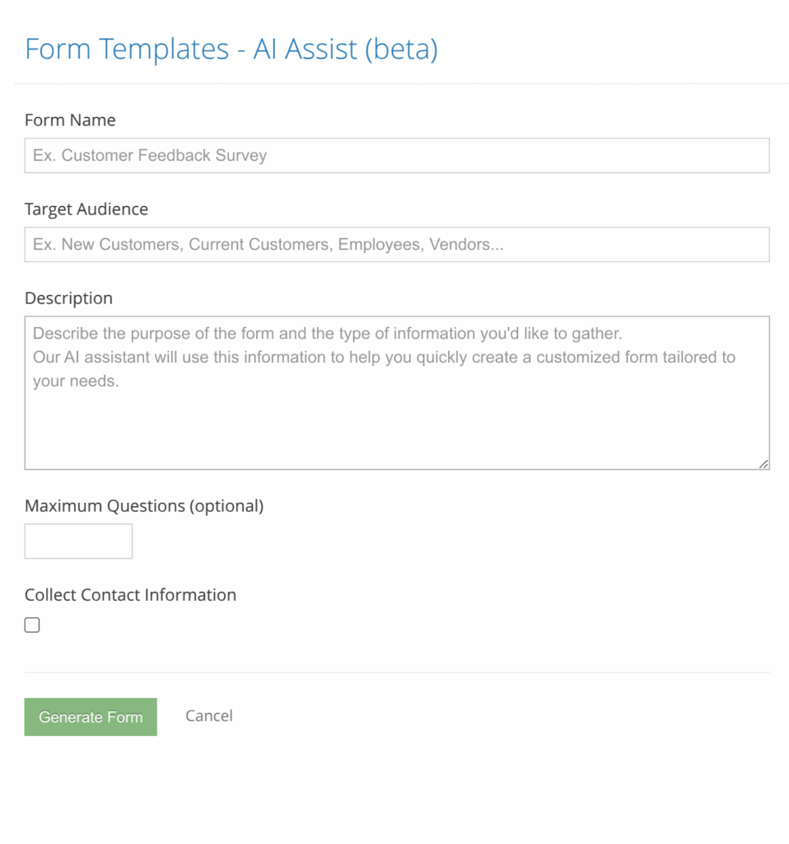Select the Maximum Questions number box

[78, 541]
